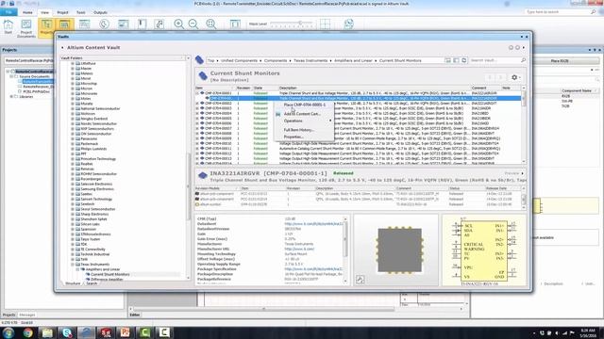Click the refresh icon beside the Vault breadcrumb
604x339 pixels.
464,60
